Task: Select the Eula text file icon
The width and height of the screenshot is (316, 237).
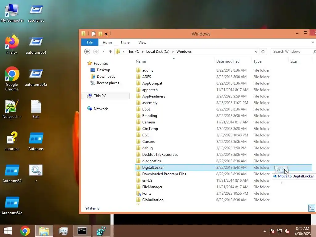Action: pyautogui.click(x=36, y=109)
